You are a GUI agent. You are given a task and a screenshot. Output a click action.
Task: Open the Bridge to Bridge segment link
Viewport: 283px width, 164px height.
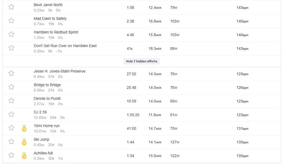[47, 85]
